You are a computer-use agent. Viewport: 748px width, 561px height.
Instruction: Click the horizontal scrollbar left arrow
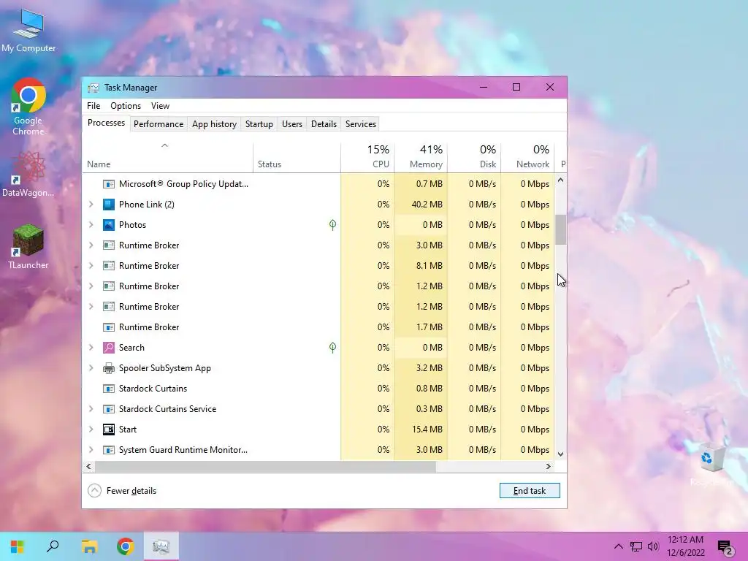88,467
